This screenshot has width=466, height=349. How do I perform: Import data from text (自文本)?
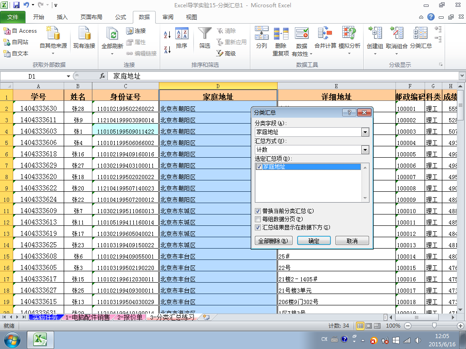(x=16, y=54)
